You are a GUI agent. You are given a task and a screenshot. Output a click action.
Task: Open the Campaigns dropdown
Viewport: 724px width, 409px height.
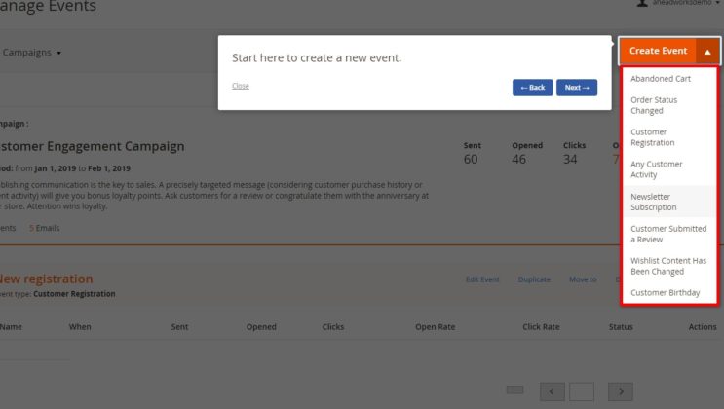tap(31, 53)
